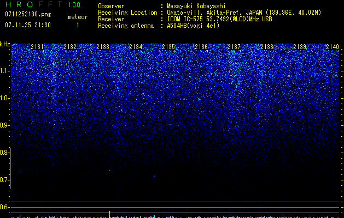Screen dimensions: 344x218
Task: Click the HROFFT 1.0.0 title text
Action: [43, 4]
